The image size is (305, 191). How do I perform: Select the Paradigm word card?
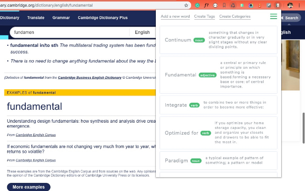pos(218,160)
